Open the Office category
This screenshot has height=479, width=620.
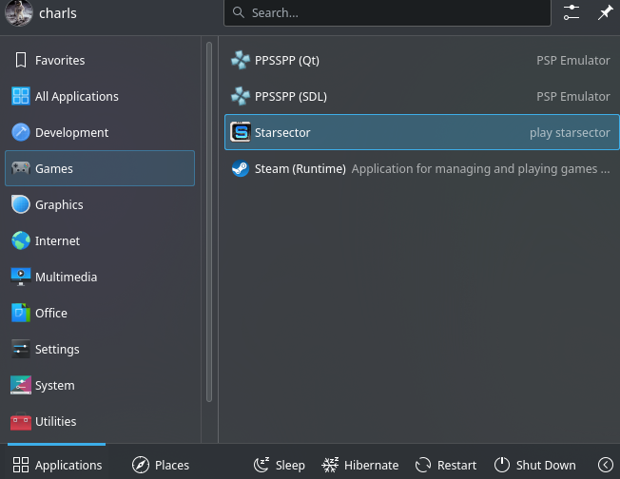[100, 313]
